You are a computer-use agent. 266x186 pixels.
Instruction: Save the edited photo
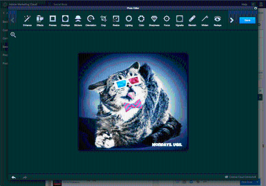tap(247, 20)
